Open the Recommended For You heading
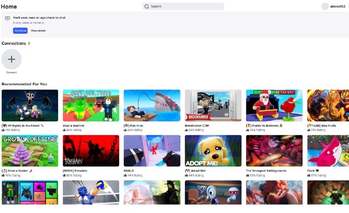349x213 pixels. (24, 84)
